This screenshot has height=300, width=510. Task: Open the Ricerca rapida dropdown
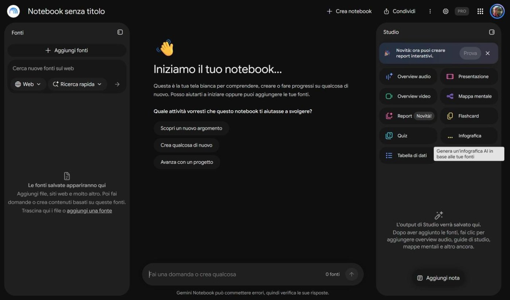pos(77,84)
